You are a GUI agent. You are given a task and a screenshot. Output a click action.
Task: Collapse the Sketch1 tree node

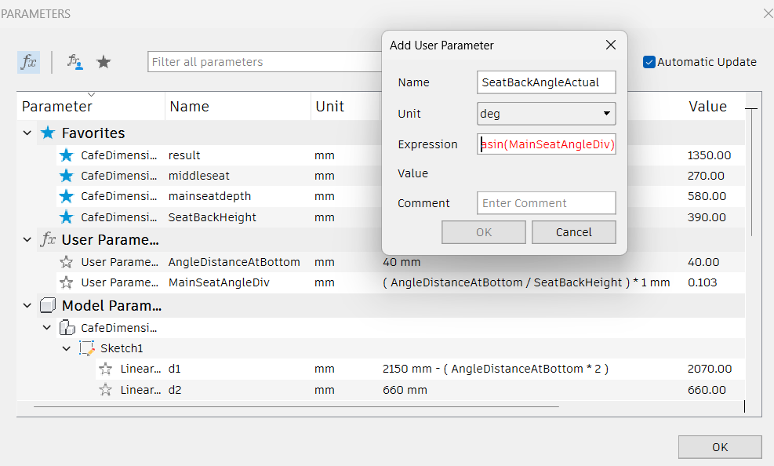point(66,348)
